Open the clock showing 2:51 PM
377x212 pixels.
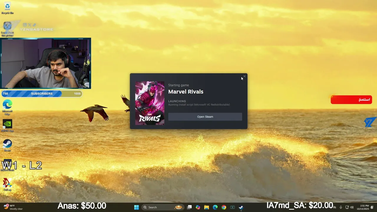tap(363, 207)
